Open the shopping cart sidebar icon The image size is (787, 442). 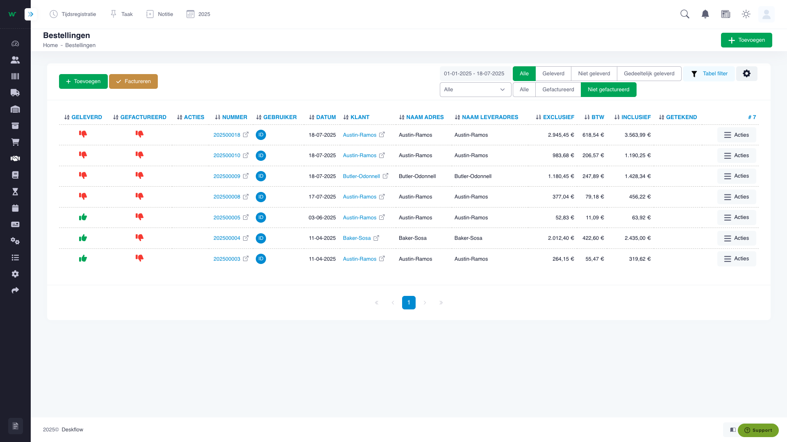[x=15, y=142]
